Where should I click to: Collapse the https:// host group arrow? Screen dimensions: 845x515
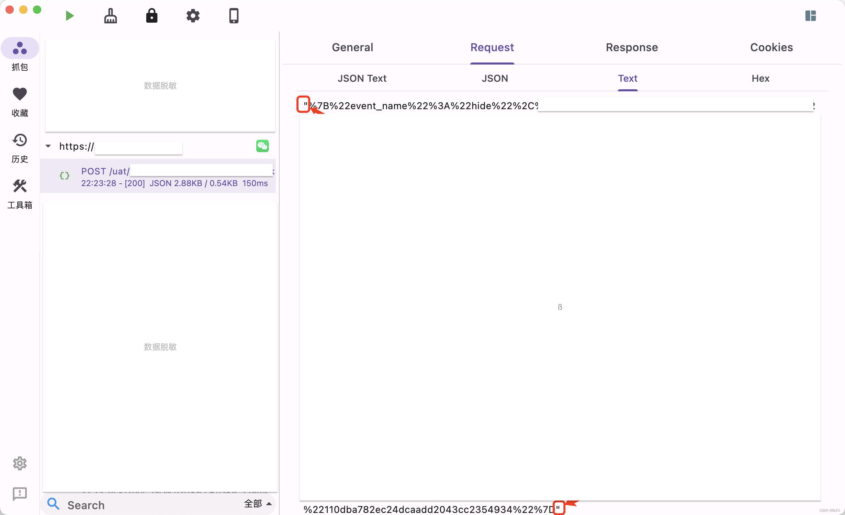48,146
